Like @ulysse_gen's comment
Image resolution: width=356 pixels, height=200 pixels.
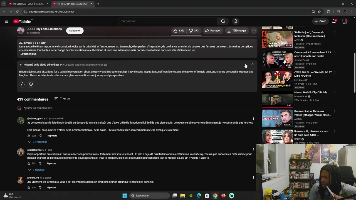(29, 136)
